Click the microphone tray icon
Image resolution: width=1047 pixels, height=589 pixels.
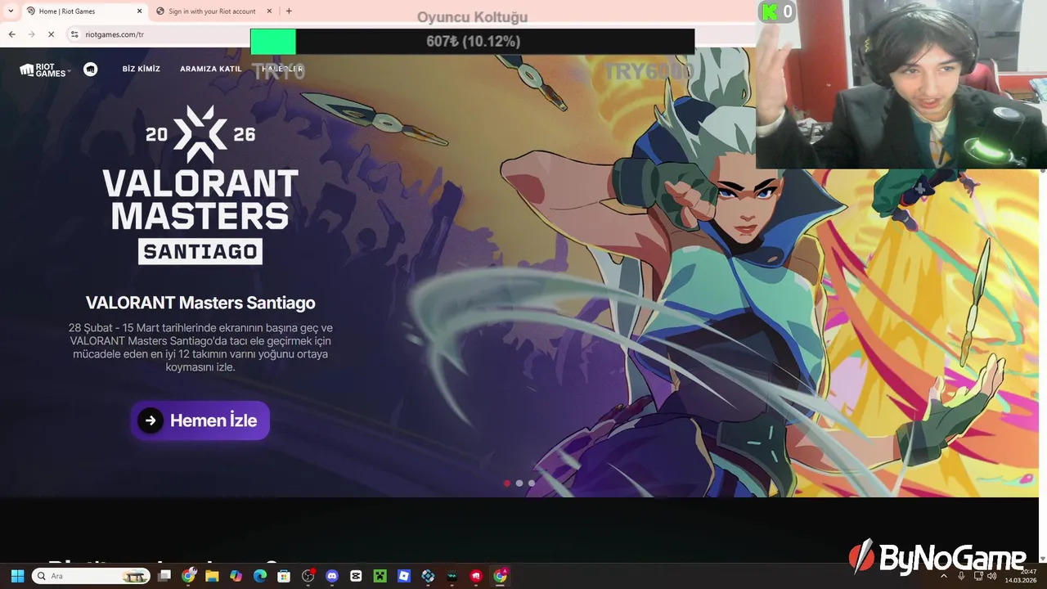[961, 576]
